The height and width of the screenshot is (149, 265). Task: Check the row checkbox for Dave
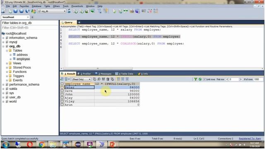tap(62, 91)
